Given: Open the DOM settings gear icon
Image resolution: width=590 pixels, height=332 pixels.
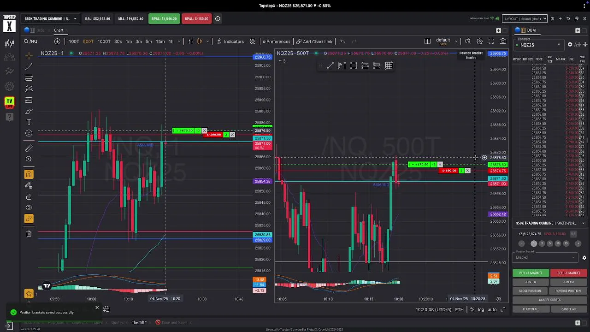Looking at the screenshot, I should [x=570, y=45].
